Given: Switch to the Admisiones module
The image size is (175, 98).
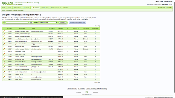Looking at the screenshot, I should (150, 4).
